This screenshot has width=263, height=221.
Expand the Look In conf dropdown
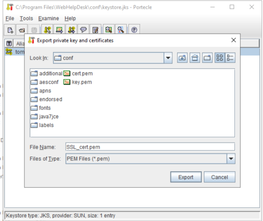coord(168,58)
